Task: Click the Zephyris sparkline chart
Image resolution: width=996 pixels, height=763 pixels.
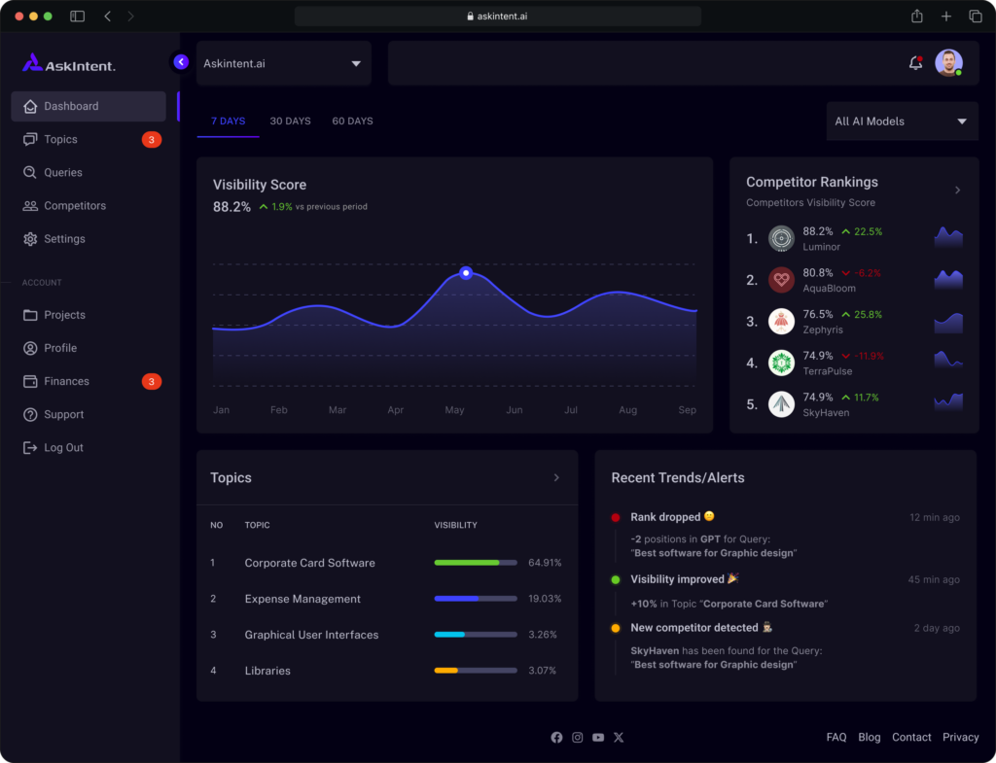Action: tap(948, 322)
